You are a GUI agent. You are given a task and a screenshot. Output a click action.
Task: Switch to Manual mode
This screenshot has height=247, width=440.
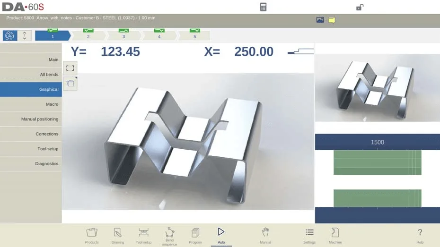click(x=265, y=236)
